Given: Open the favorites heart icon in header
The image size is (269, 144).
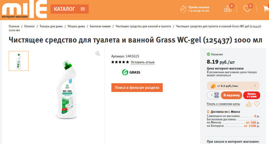Looking at the screenshot, I should pyautogui.click(x=247, y=9).
